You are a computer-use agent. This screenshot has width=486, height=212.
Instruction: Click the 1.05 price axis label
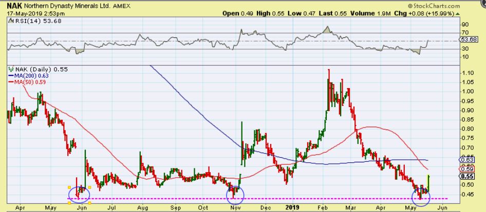(x=468, y=82)
